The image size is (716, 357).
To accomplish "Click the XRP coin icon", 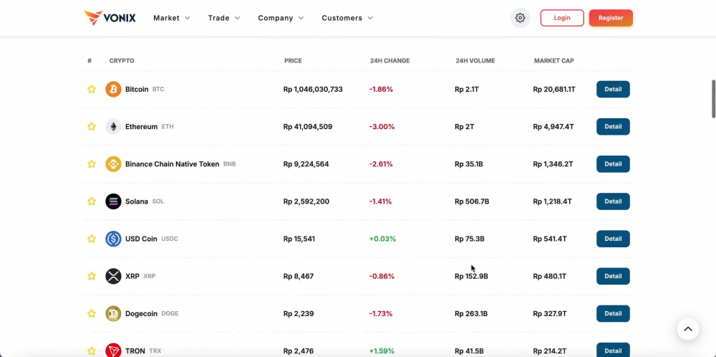I will 113,277.
